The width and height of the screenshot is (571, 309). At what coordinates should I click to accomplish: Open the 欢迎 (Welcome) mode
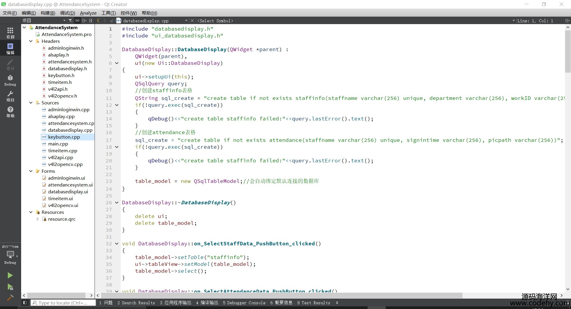[10, 33]
